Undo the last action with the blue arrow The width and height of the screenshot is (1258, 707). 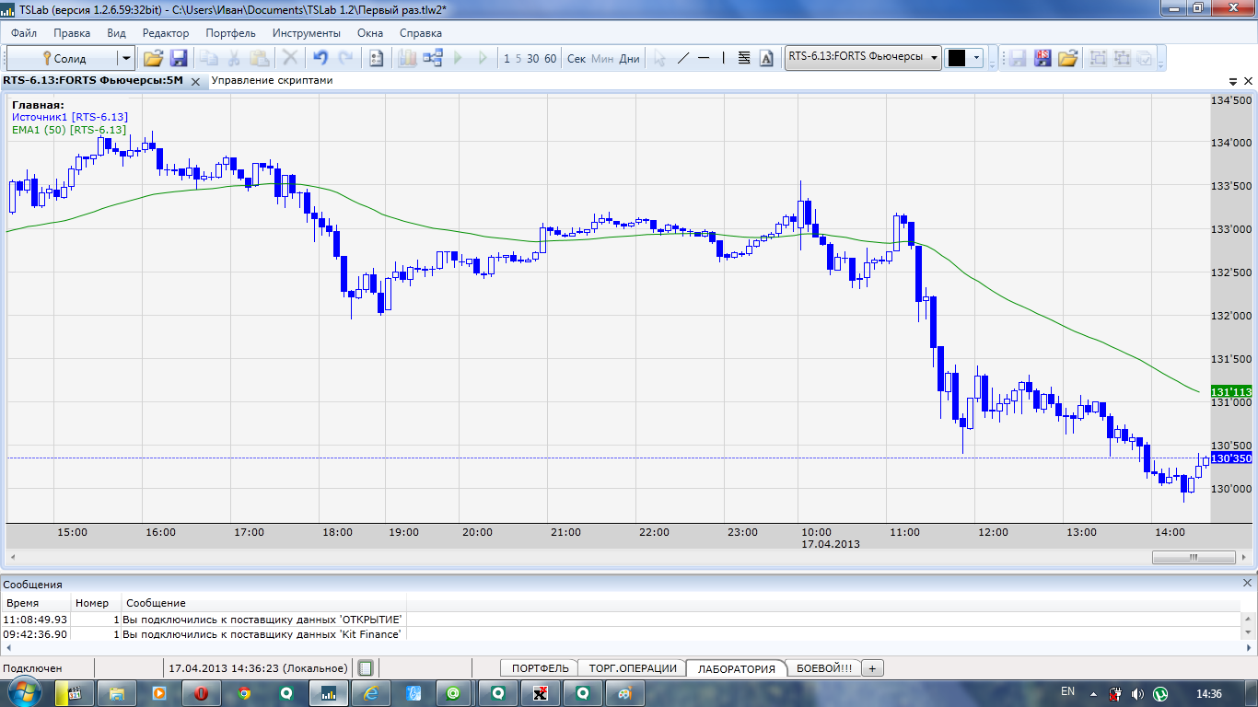click(x=320, y=58)
